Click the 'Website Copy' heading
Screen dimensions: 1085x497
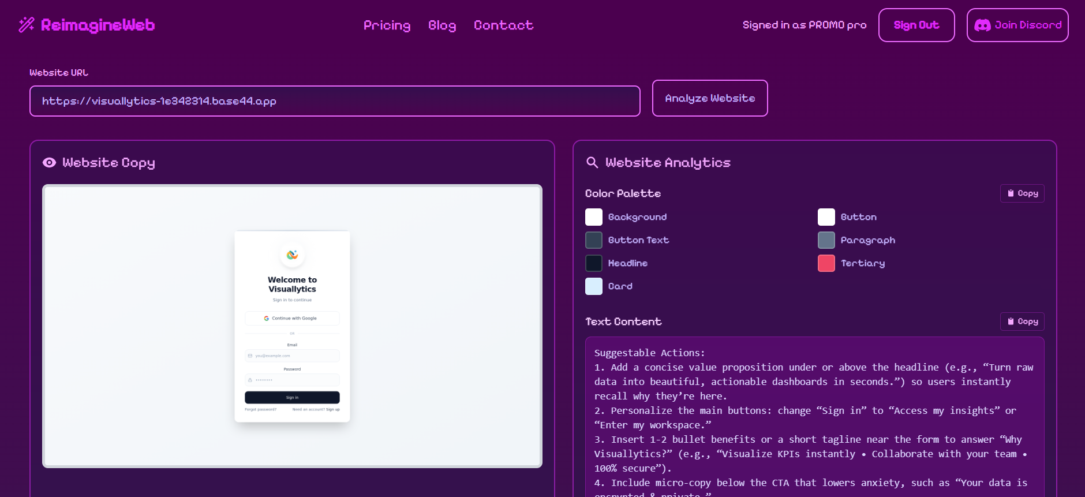coord(108,163)
